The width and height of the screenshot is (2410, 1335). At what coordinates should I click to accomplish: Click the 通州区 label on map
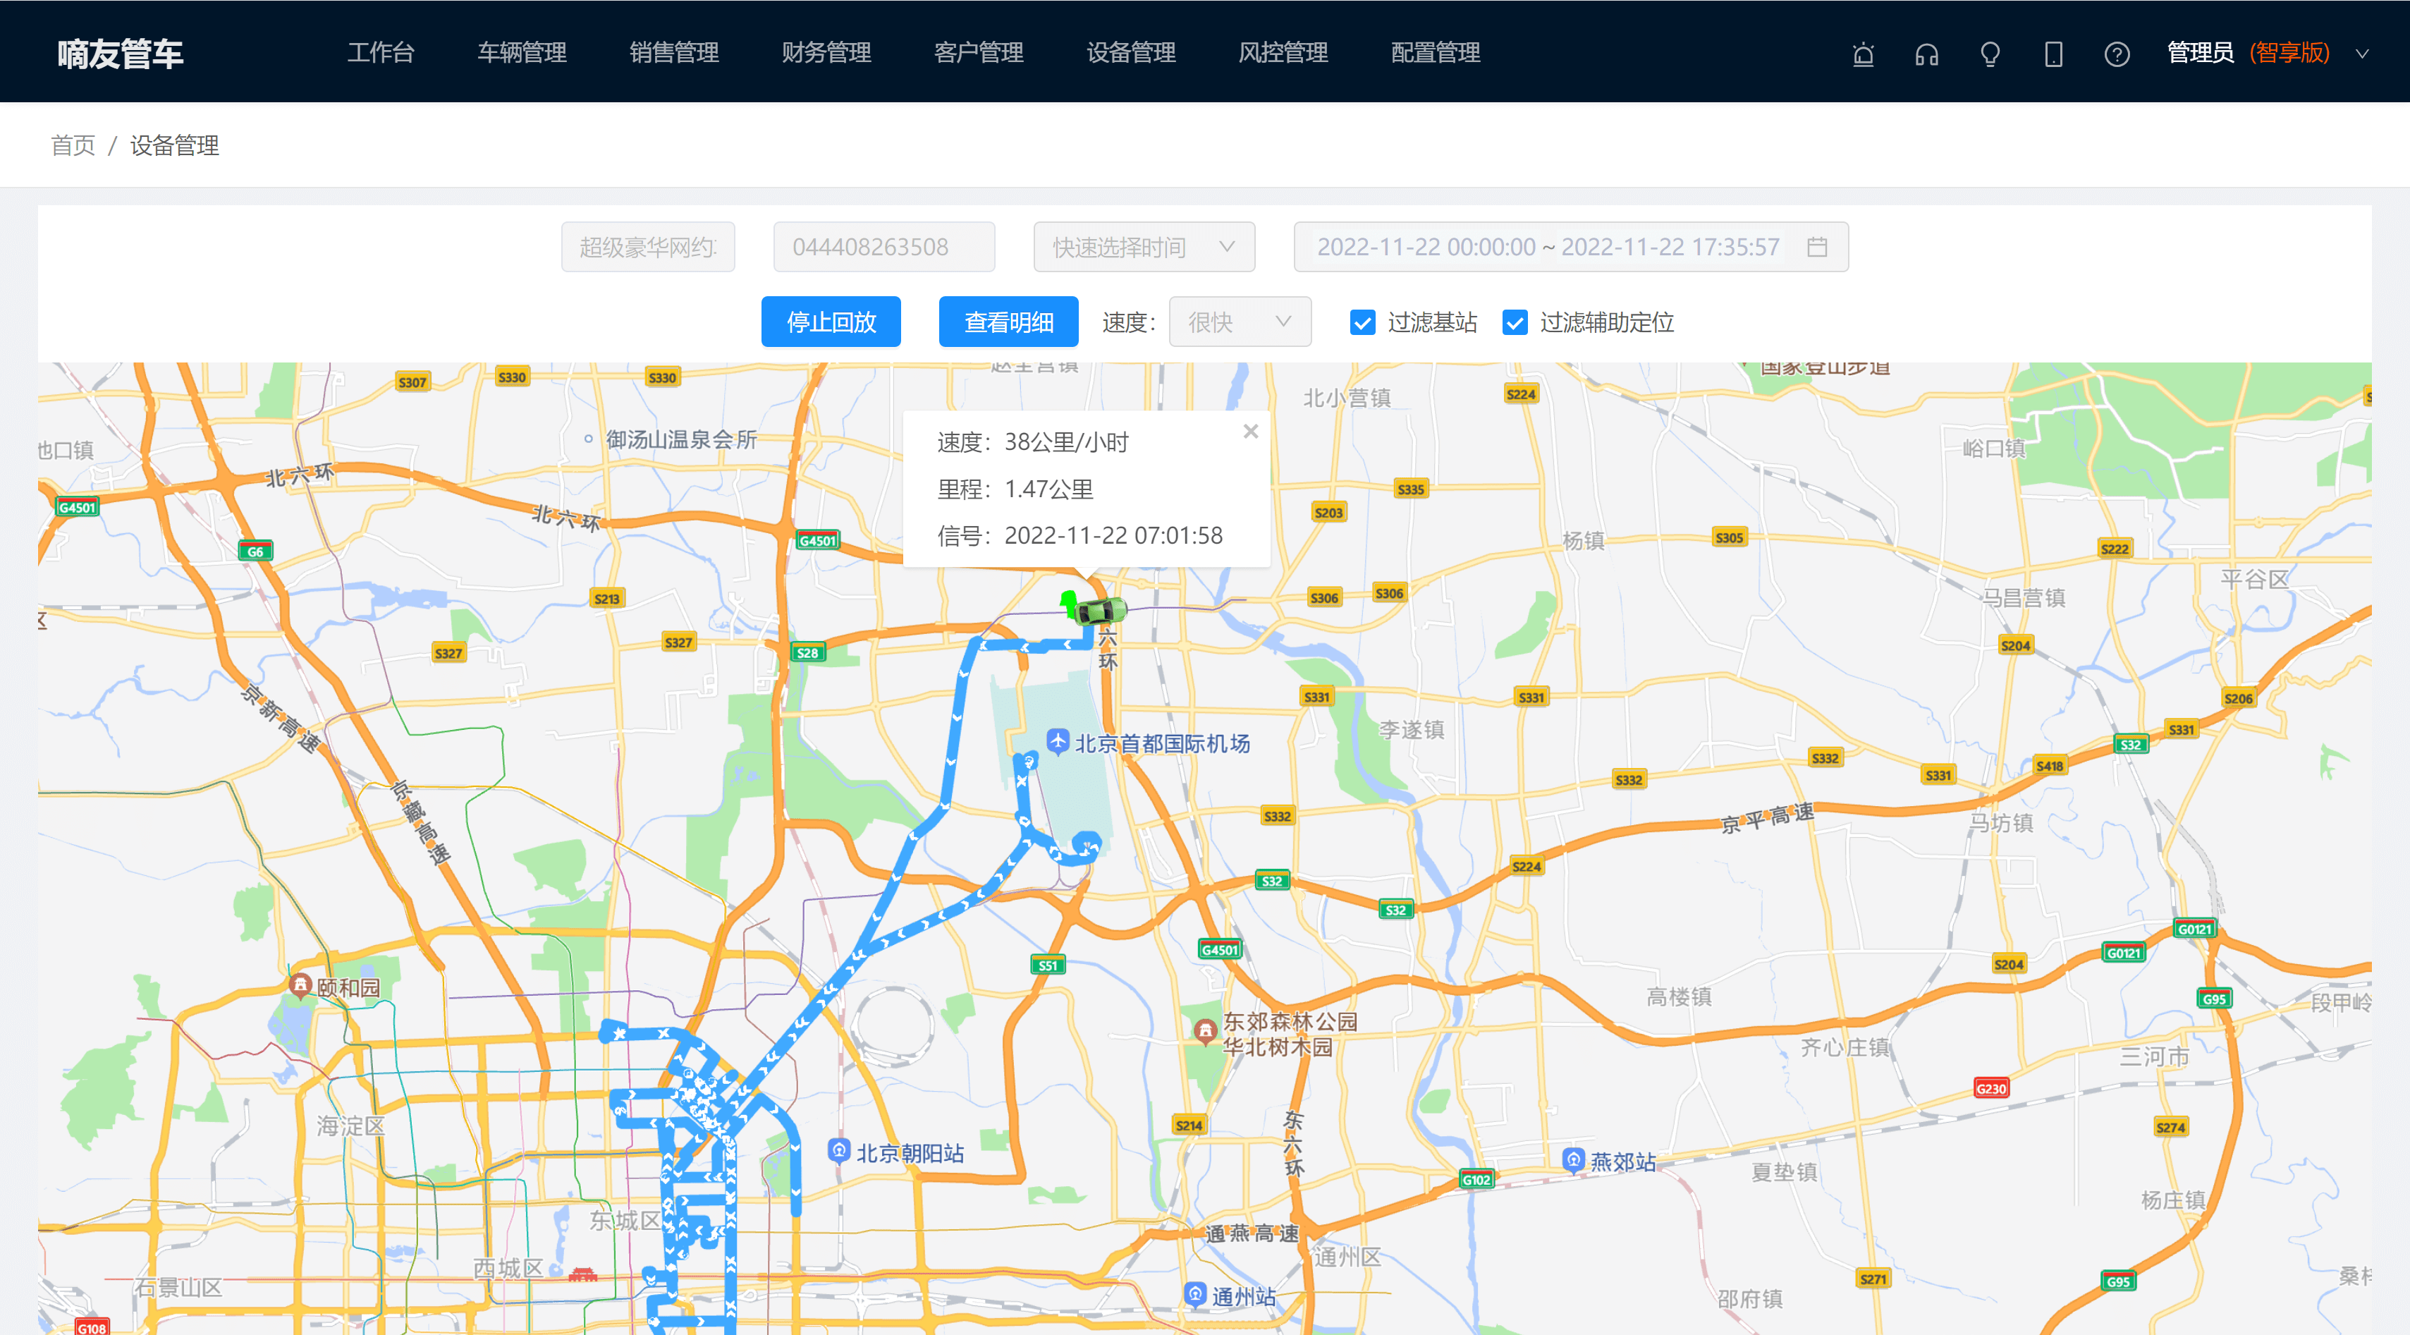1347,1257
